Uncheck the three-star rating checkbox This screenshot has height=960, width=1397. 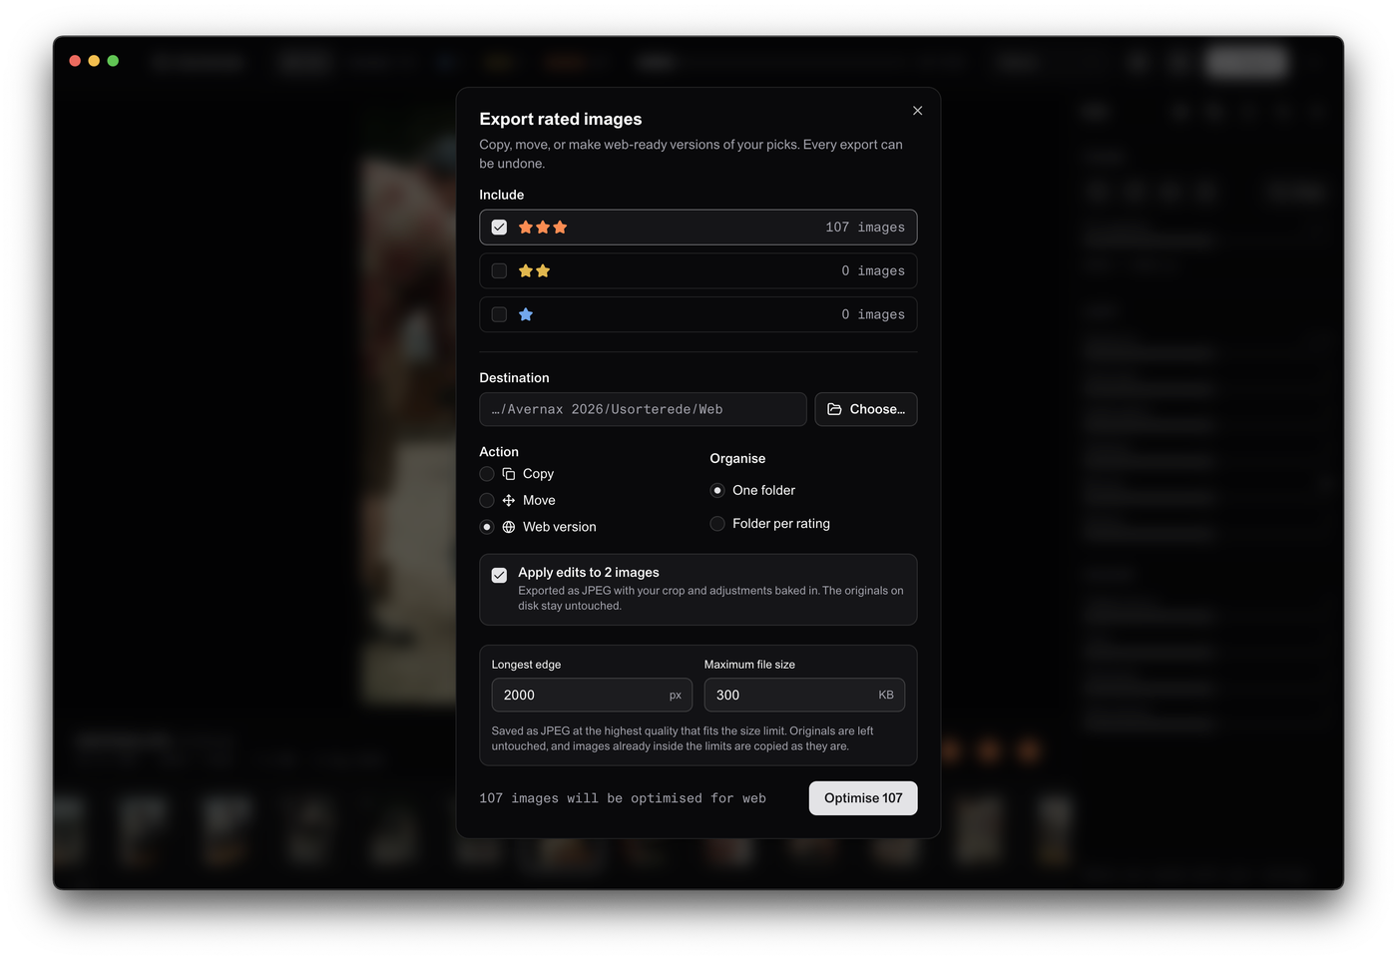tap(499, 228)
